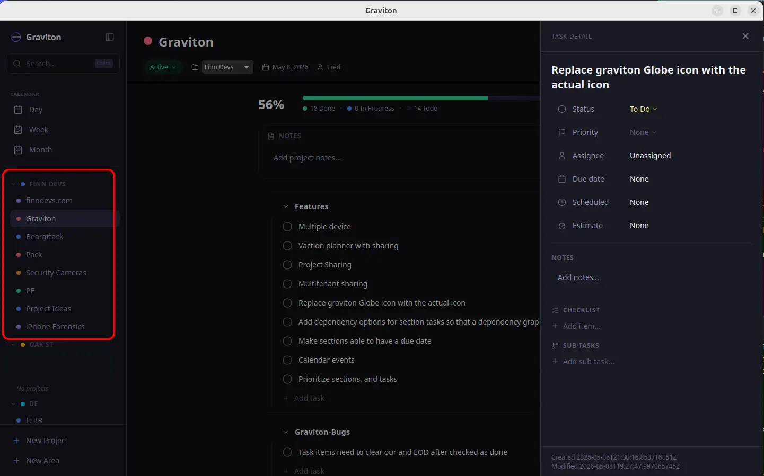Set the Scheduled value None
764x476 pixels.
click(639, 202)
